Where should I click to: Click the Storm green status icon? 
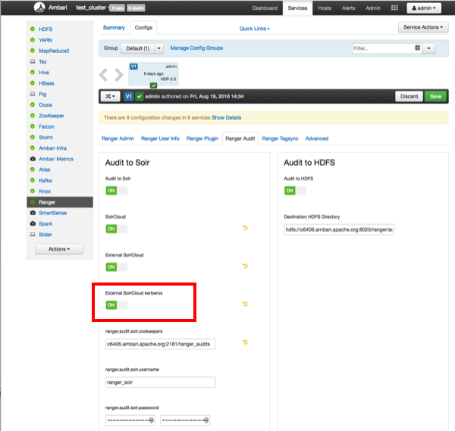click(x=33, y=137)
